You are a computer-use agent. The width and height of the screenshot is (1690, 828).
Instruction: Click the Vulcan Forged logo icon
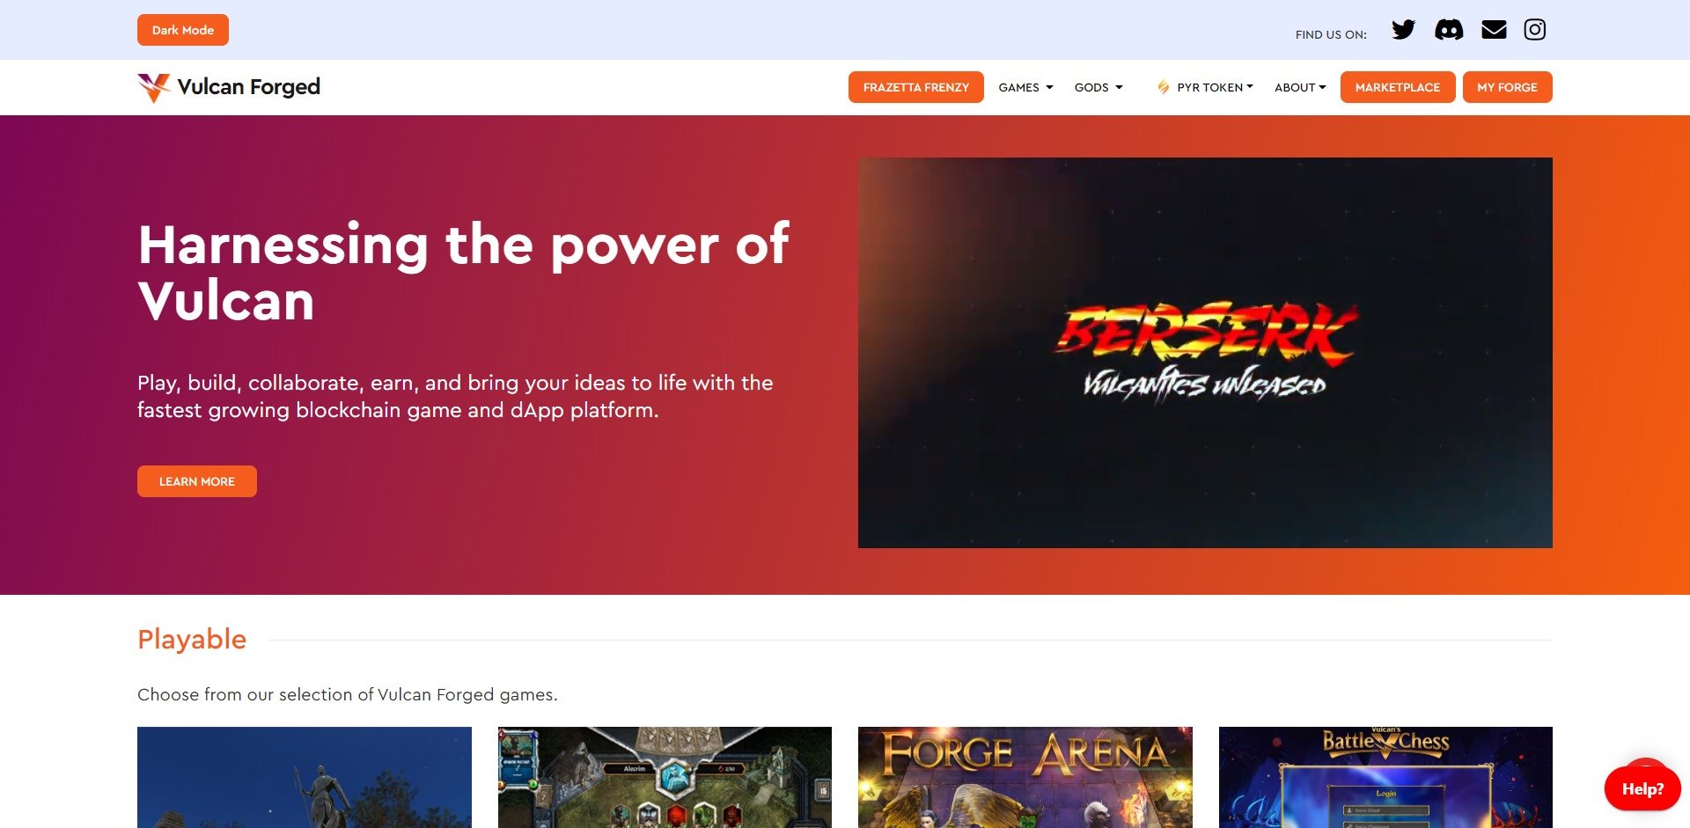[x=154, y=87]
